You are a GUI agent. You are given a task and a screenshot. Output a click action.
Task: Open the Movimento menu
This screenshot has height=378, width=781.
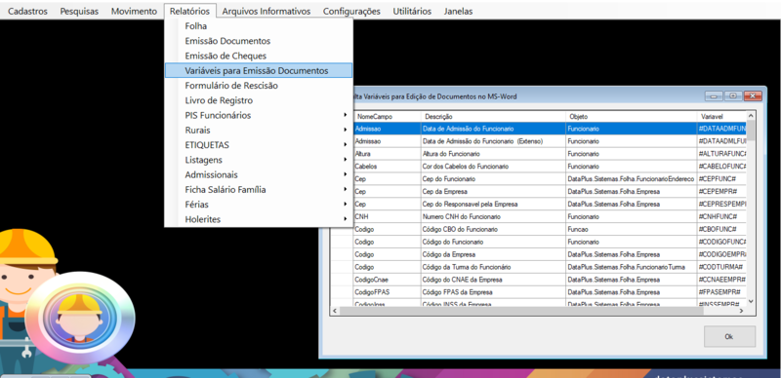tap(134, 11)
